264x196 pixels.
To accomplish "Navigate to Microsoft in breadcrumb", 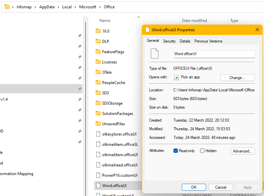I will [88, 7].
